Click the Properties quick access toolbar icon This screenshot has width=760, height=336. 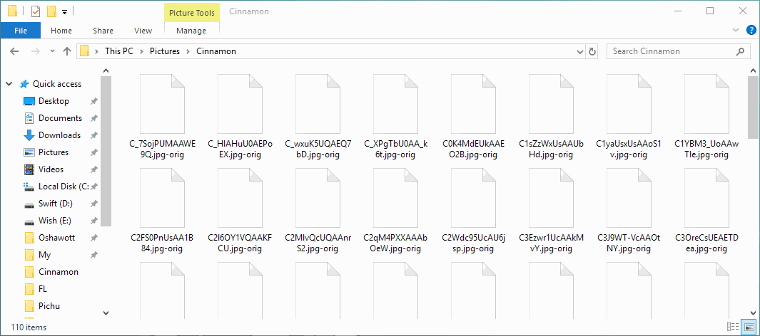[x=36, y=11]
